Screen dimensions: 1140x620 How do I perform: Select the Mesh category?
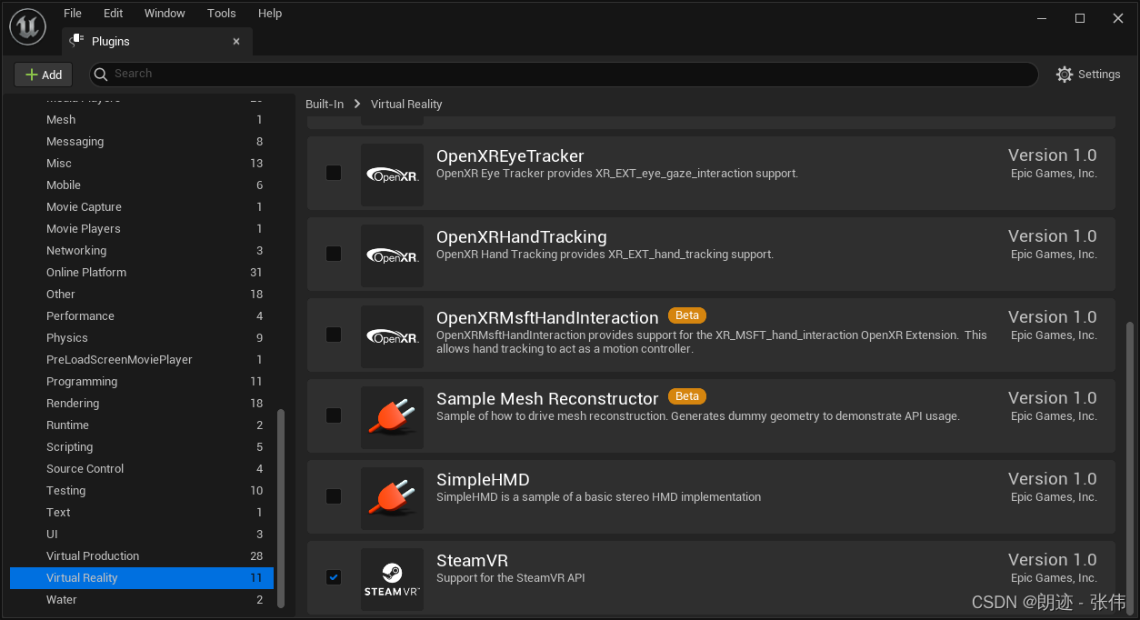click(142, 120)
